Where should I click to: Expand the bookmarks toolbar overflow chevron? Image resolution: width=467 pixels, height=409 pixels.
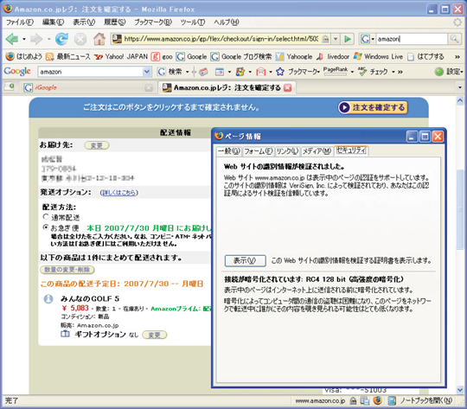tap(457, 56)
